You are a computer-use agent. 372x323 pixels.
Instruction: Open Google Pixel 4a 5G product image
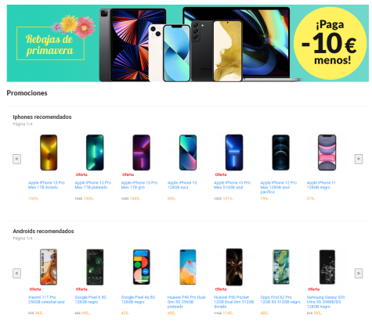point(142,267)
